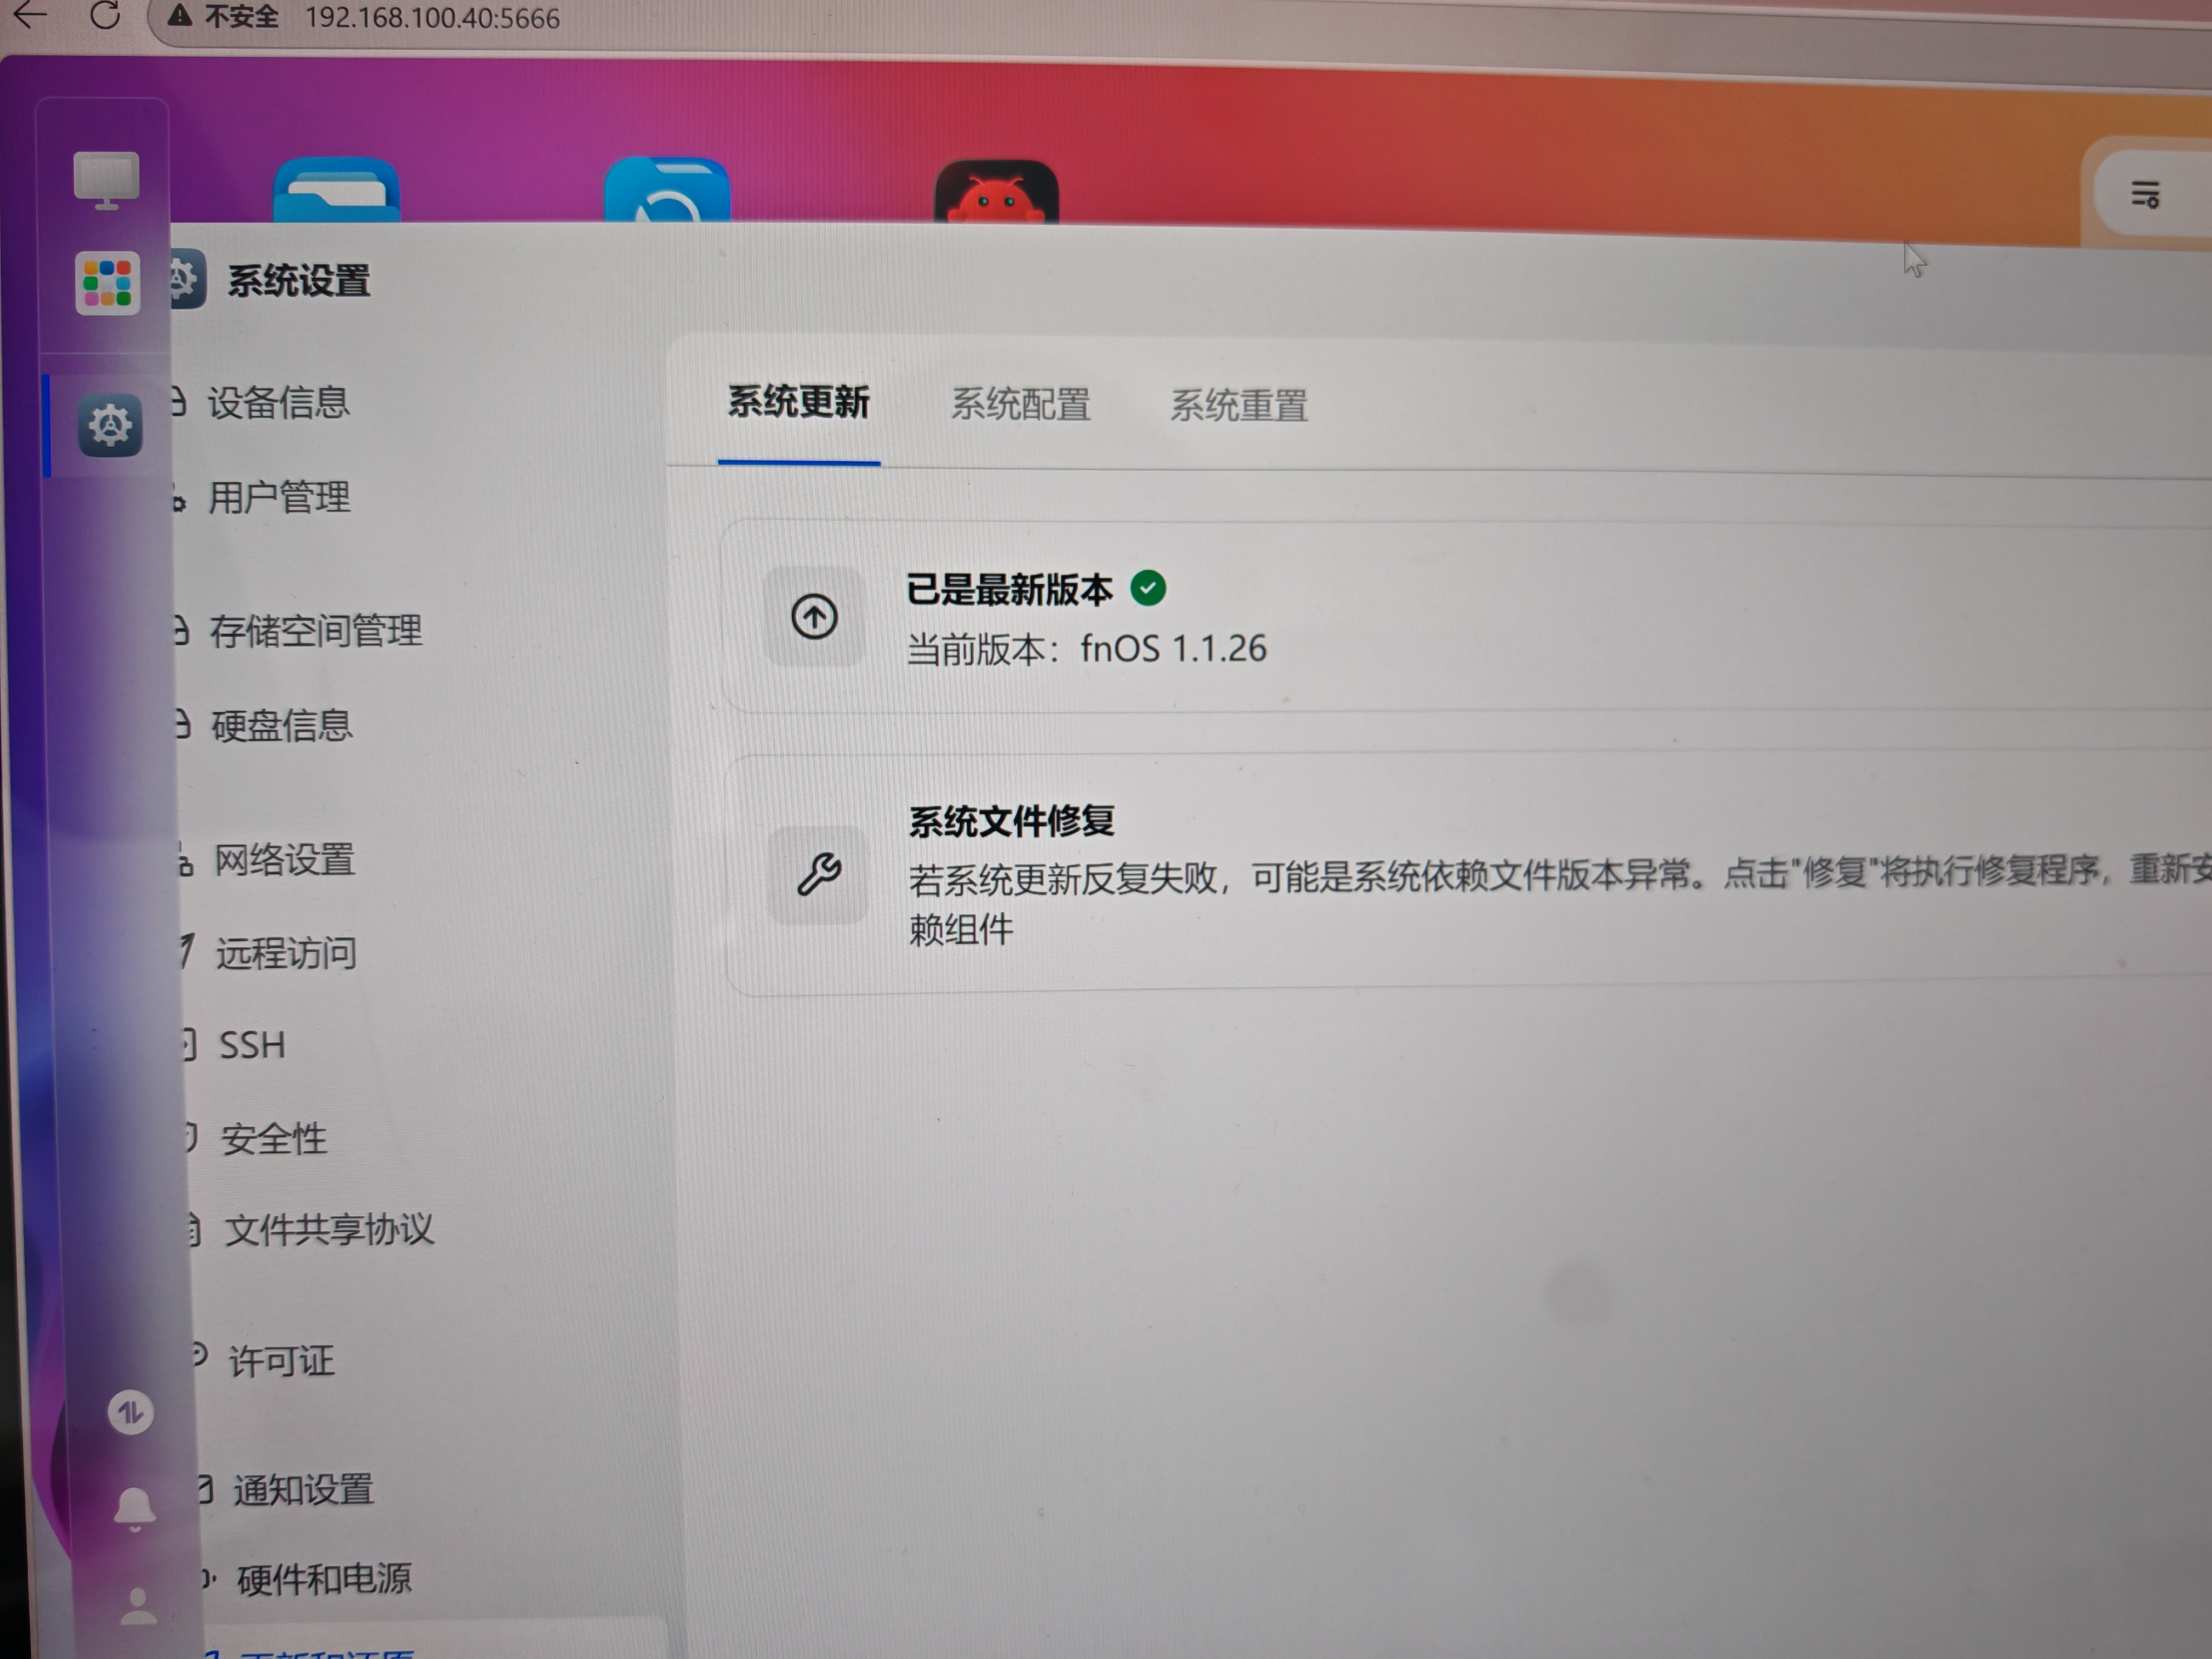
Task: Select the SSH settings entry
Action: coord(252,1046)
